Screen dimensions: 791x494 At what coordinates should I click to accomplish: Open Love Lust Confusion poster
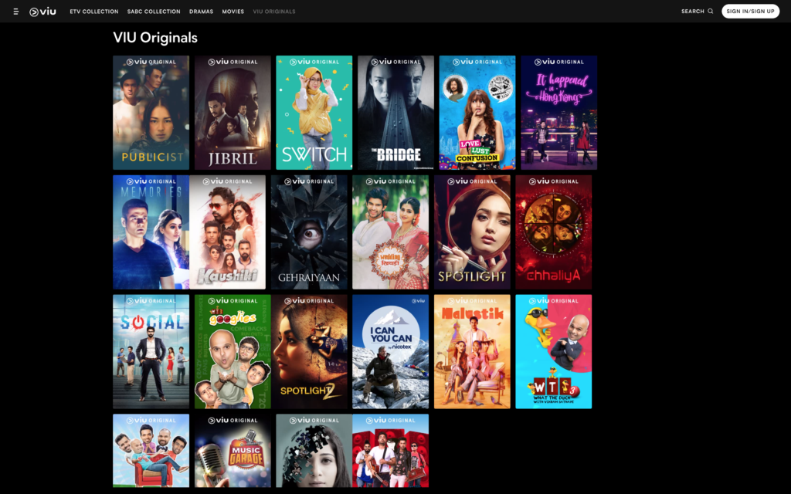point(477,113)
